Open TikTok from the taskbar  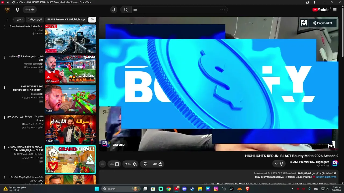pos(232,189)
